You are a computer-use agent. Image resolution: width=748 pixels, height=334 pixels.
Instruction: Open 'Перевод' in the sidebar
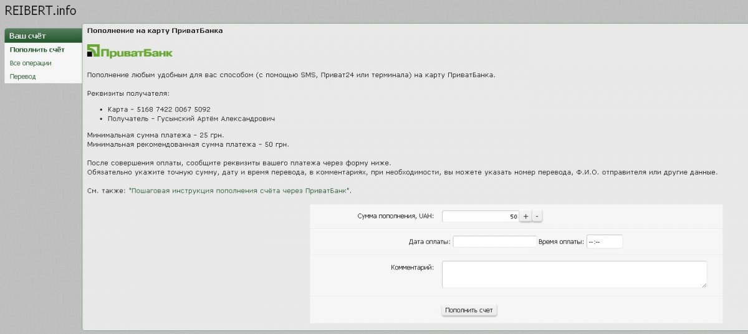pyautogui.click(x=23, y=77)
